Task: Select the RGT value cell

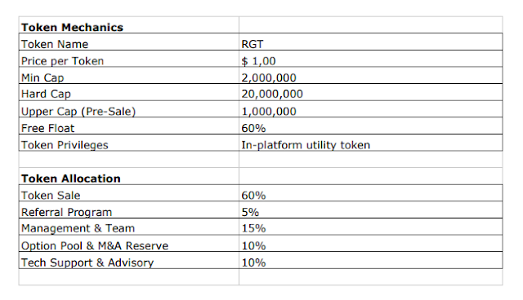Action: click(370, 42)
